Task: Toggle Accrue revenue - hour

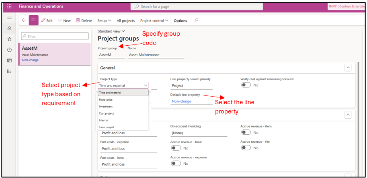Action: point(176,148)
